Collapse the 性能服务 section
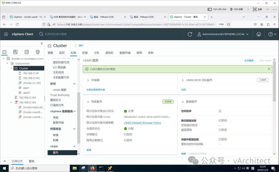Image resolution: width=279 pixels, height=172 pixels. click(x=88, y=102)
